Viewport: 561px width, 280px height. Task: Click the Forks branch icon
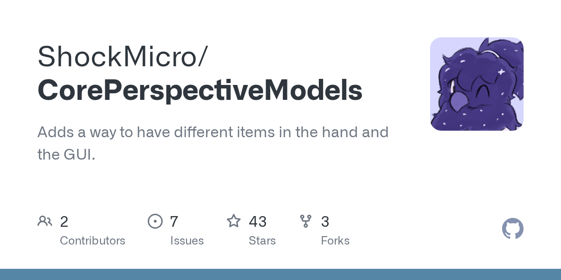306,221
